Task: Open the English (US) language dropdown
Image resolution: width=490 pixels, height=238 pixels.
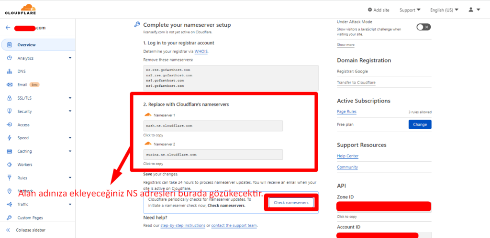Action: point(444,10)
